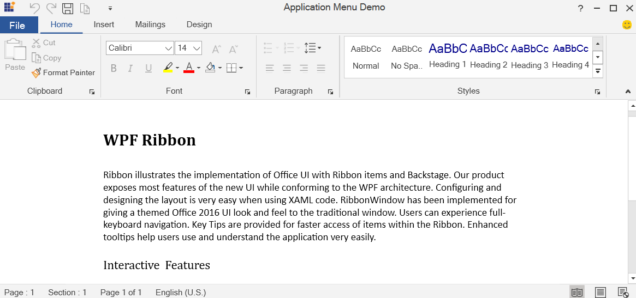The width and height of the screenshot is (636, 298).
Task: Apply the No Spacing style
Action: (x=407, y=57)
